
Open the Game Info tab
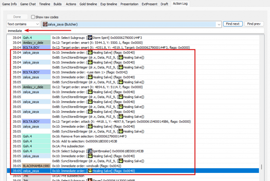[9, 4]
